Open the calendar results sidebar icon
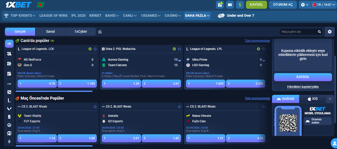 [9, 74]
